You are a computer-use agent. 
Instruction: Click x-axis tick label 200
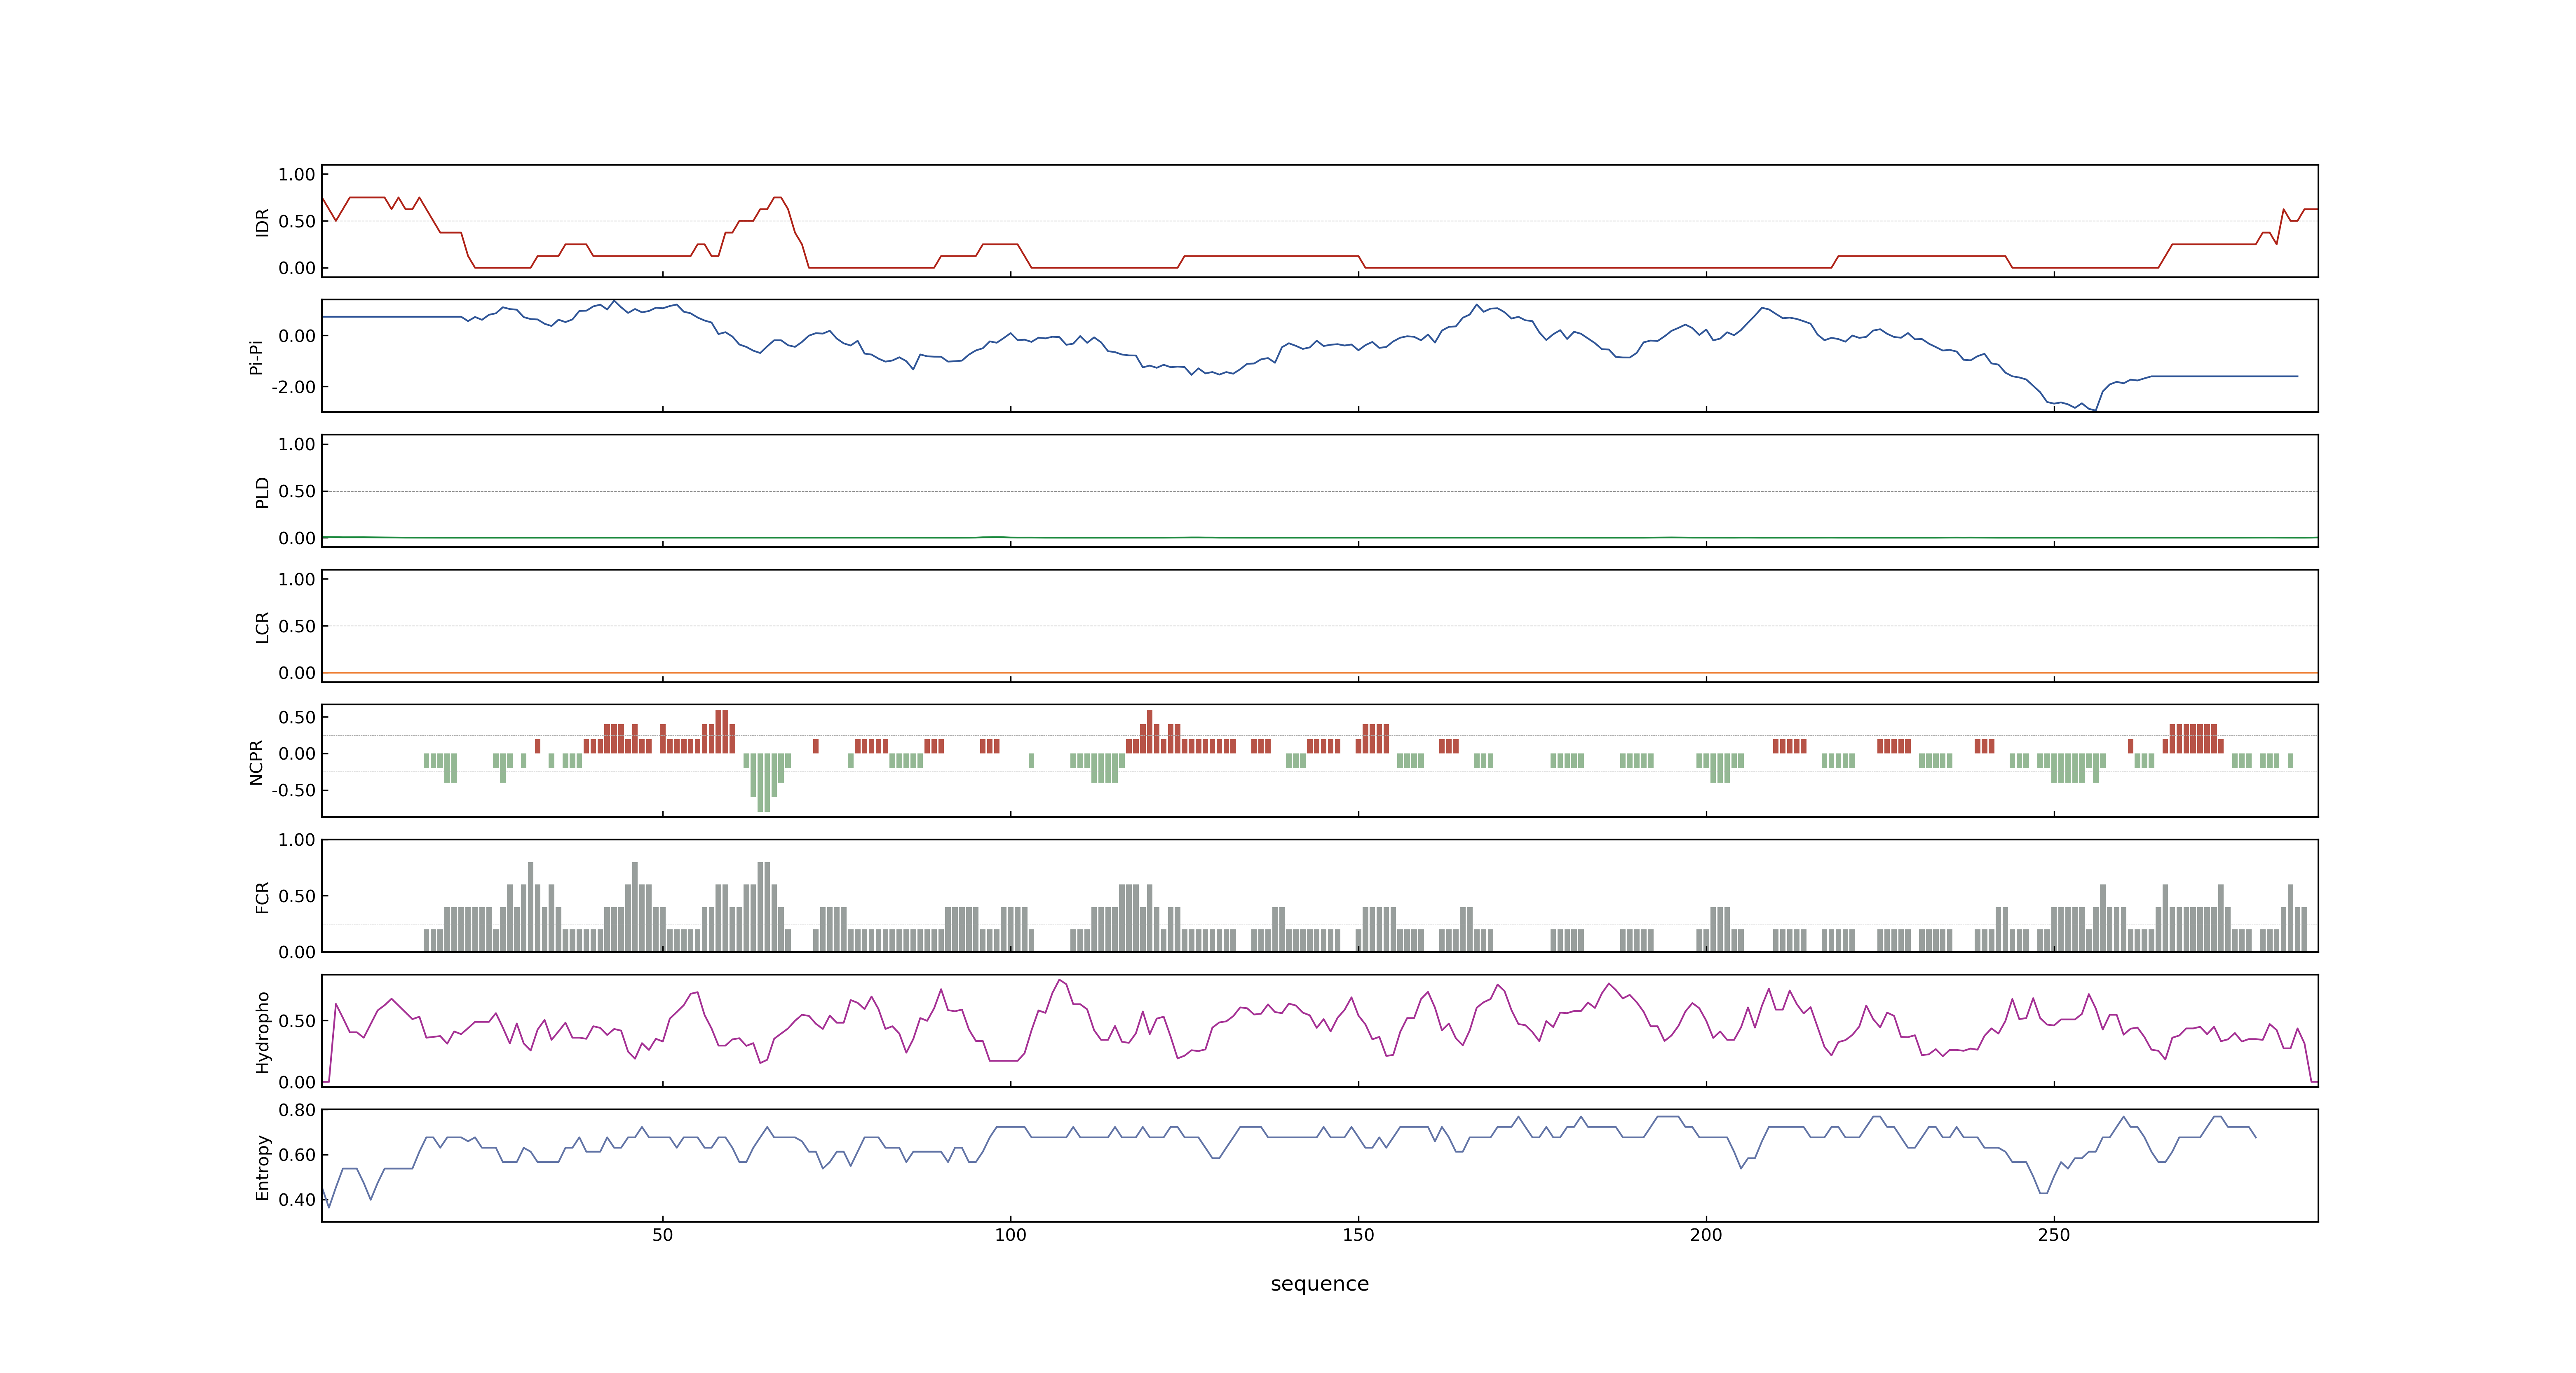[x=1706, y=1235]
